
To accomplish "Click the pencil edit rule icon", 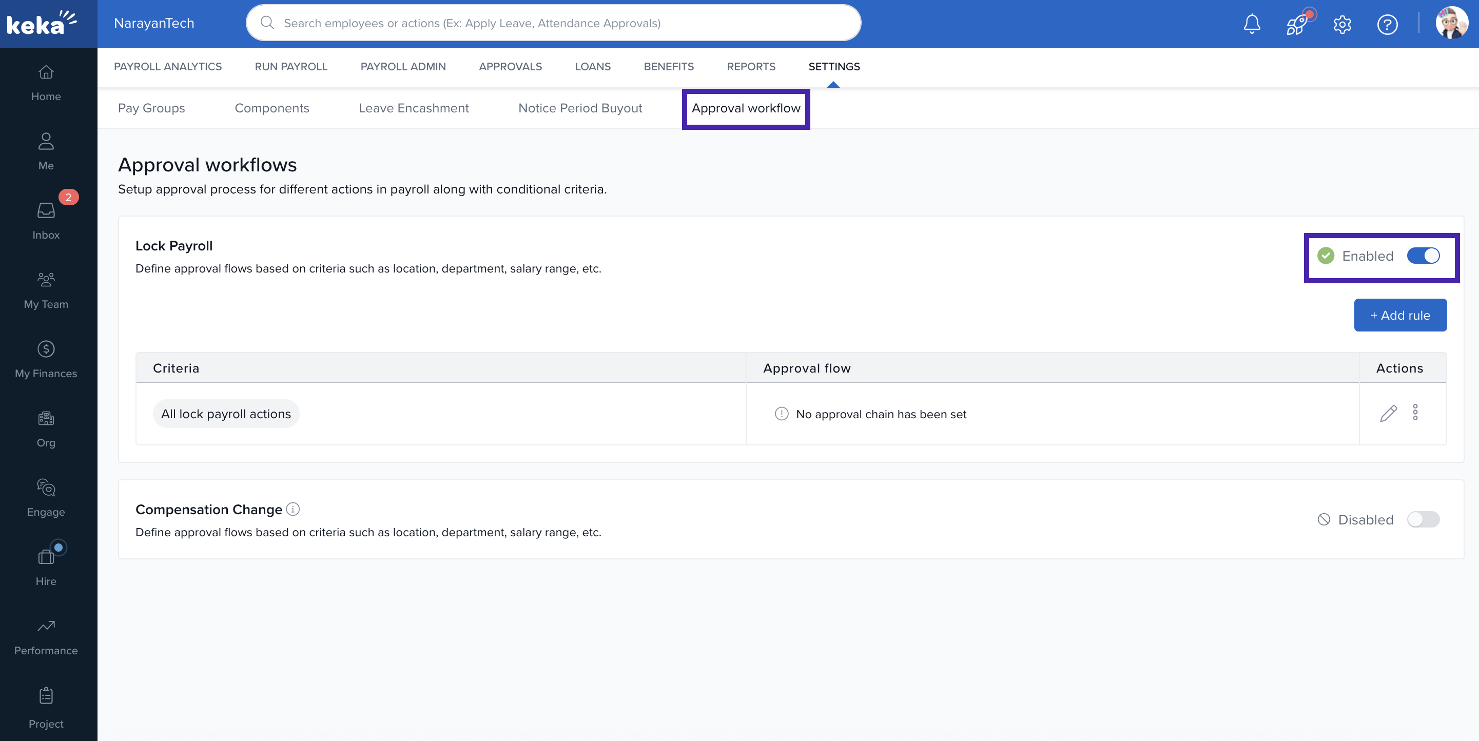I will pyautogui.click(x=1388, y=413).
